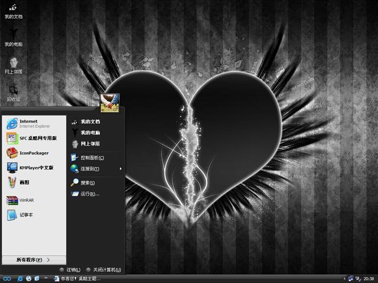This screenshot has height=283, width=378.
Task: Switch to 恭喜您! 桌酷主题... taskbar window
Action: point(77,279)
